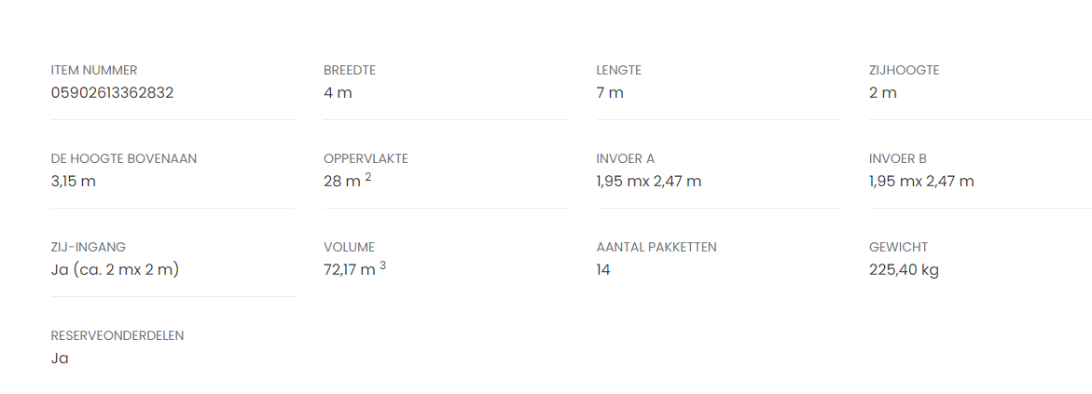Select the ZIJ-INGANG label

89,247
